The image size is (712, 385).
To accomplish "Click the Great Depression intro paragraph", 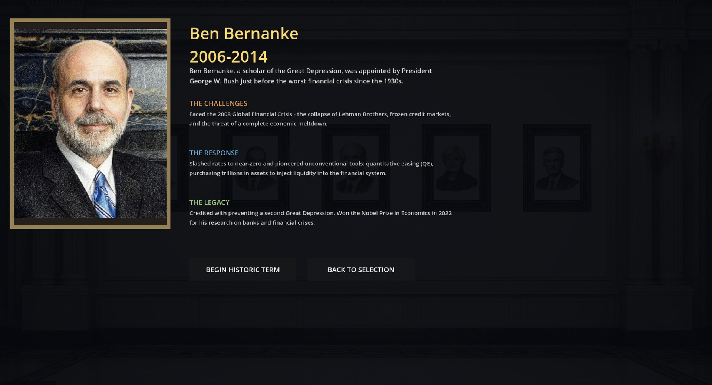I will (310, 76).
